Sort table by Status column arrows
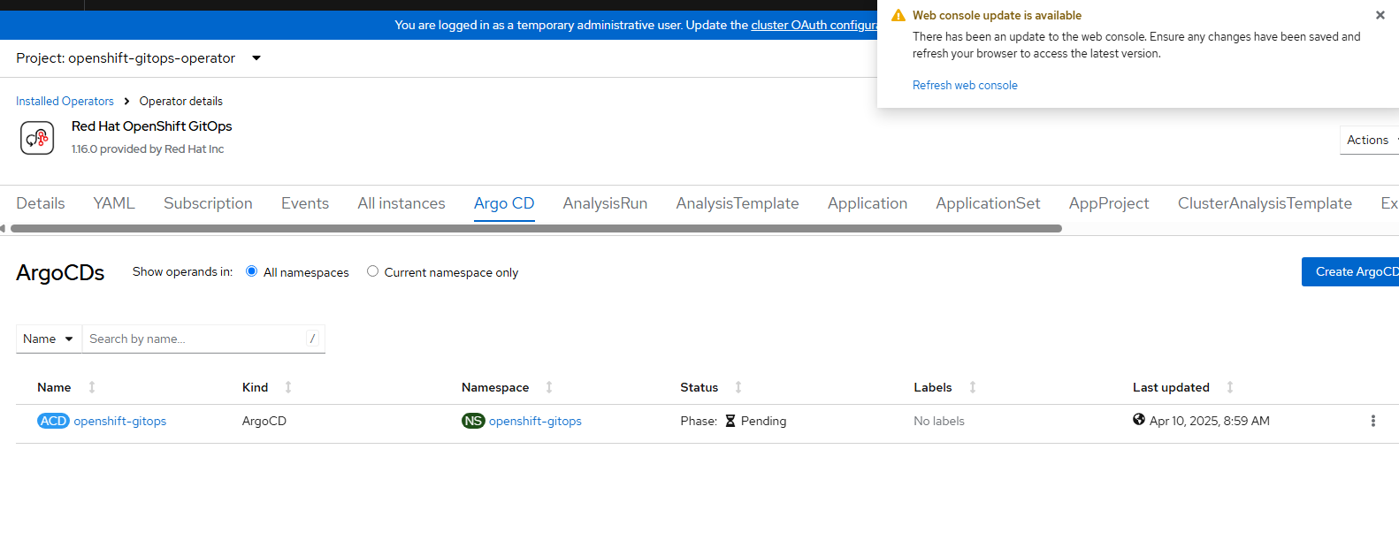The image size is (1399, 533). (x=738, y=387)
